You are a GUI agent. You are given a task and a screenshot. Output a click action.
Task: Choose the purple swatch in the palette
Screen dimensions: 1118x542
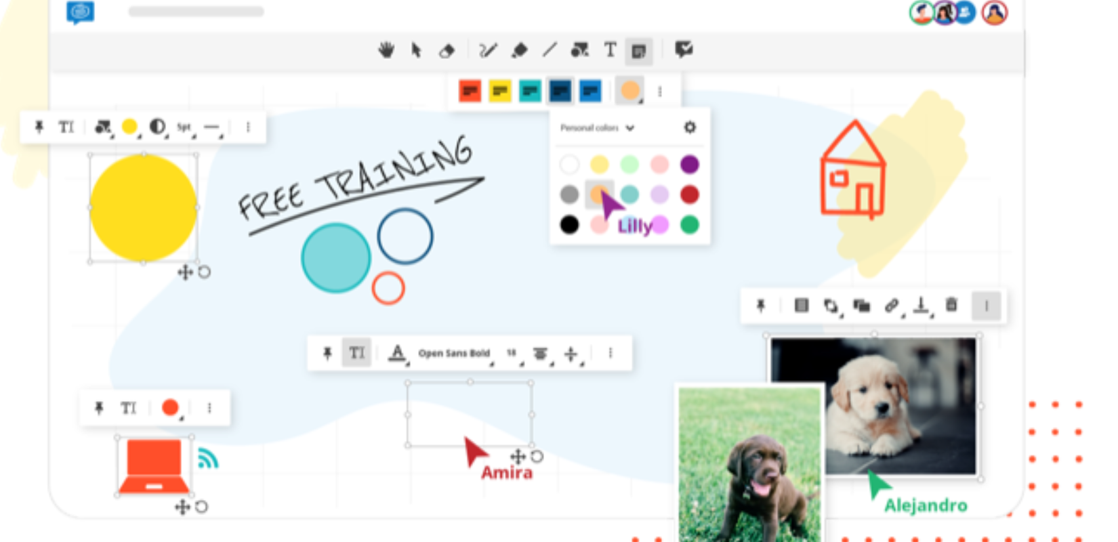[x=690, y=165]
